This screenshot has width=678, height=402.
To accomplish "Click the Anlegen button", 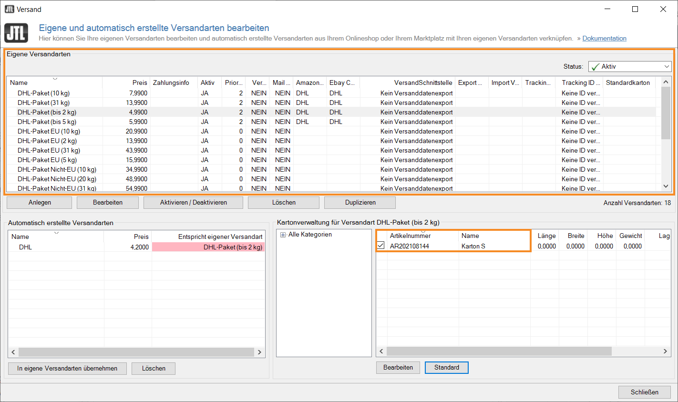I will point(40,203).
